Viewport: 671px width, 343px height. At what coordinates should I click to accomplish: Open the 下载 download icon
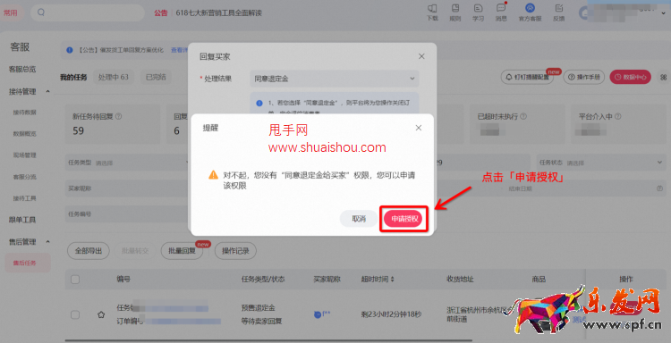tap(432, 13)
